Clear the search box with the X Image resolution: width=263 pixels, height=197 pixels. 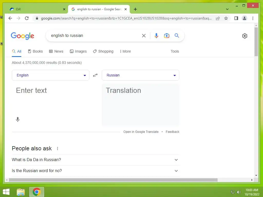click(x=144, y=35)
